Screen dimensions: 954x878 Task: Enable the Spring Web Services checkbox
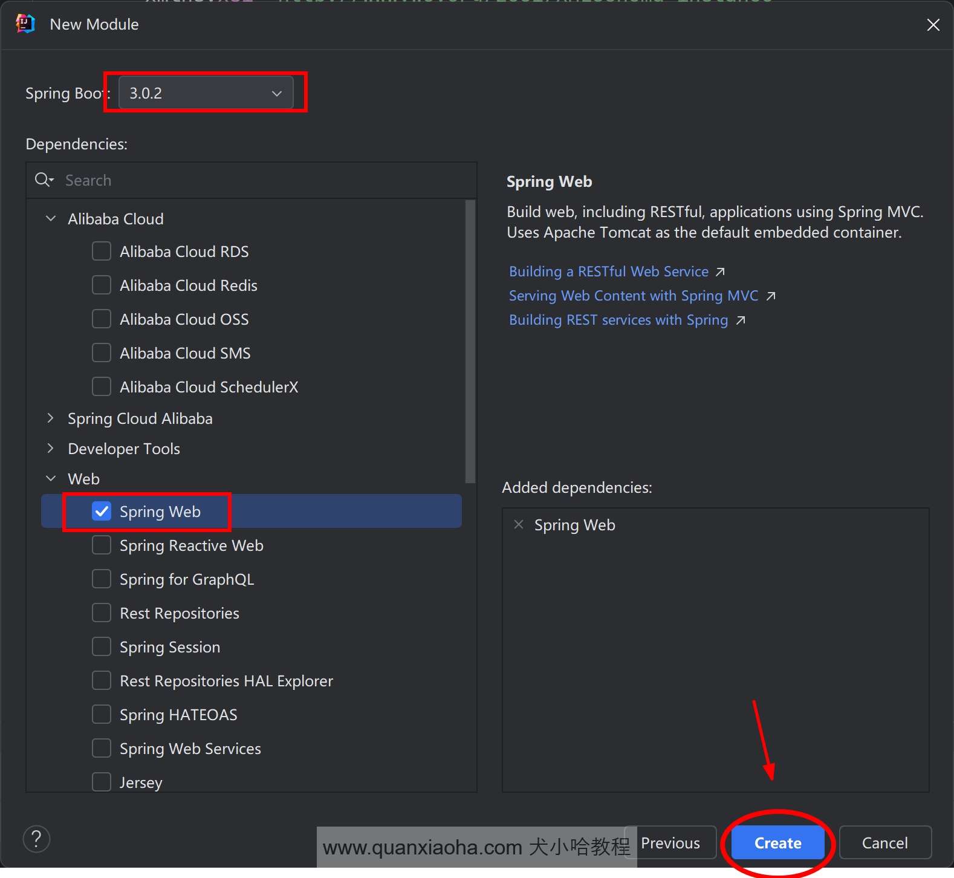click(x=102, y=748)
